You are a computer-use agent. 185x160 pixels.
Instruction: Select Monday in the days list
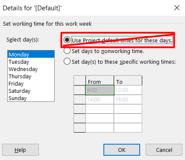click(31, 54)
